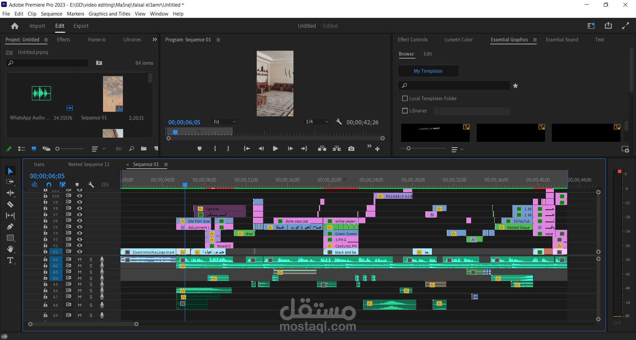Screen dimensions: 636x340
Task: Mute audio track A1
Action: tap(79, 260)
